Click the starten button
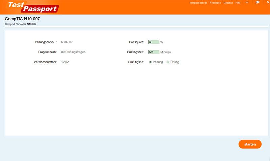The image size is (270, 161). point(250,144)
